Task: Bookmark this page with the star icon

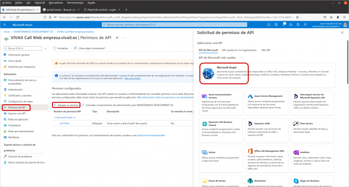Action: [298, 17]
